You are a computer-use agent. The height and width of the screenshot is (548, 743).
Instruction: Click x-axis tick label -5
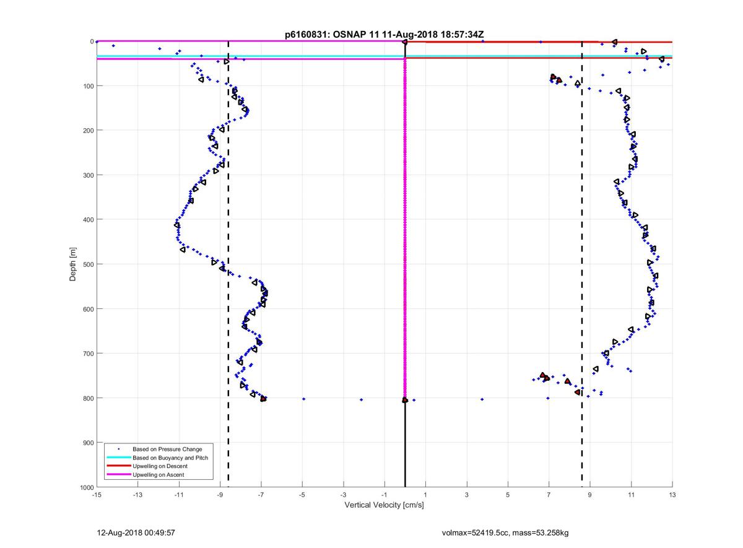[302, 495]
